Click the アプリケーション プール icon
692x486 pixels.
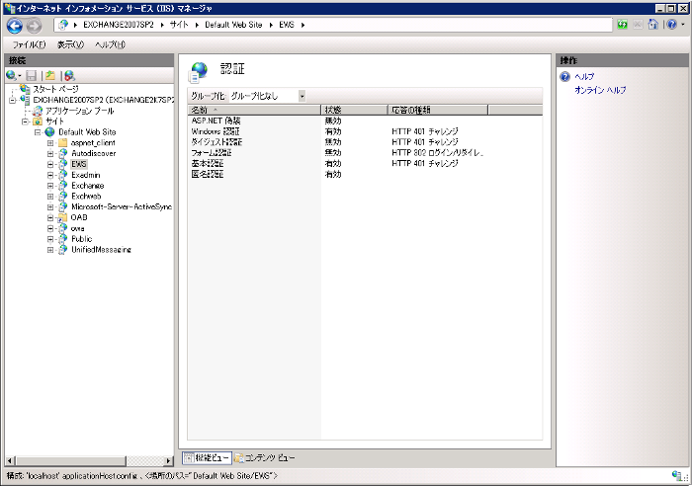tap(38, 111)
